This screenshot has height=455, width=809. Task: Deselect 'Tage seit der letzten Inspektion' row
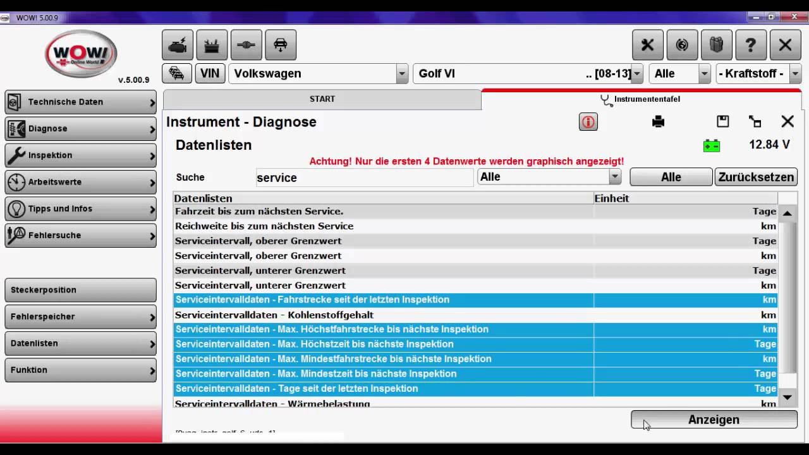[475, 389]
